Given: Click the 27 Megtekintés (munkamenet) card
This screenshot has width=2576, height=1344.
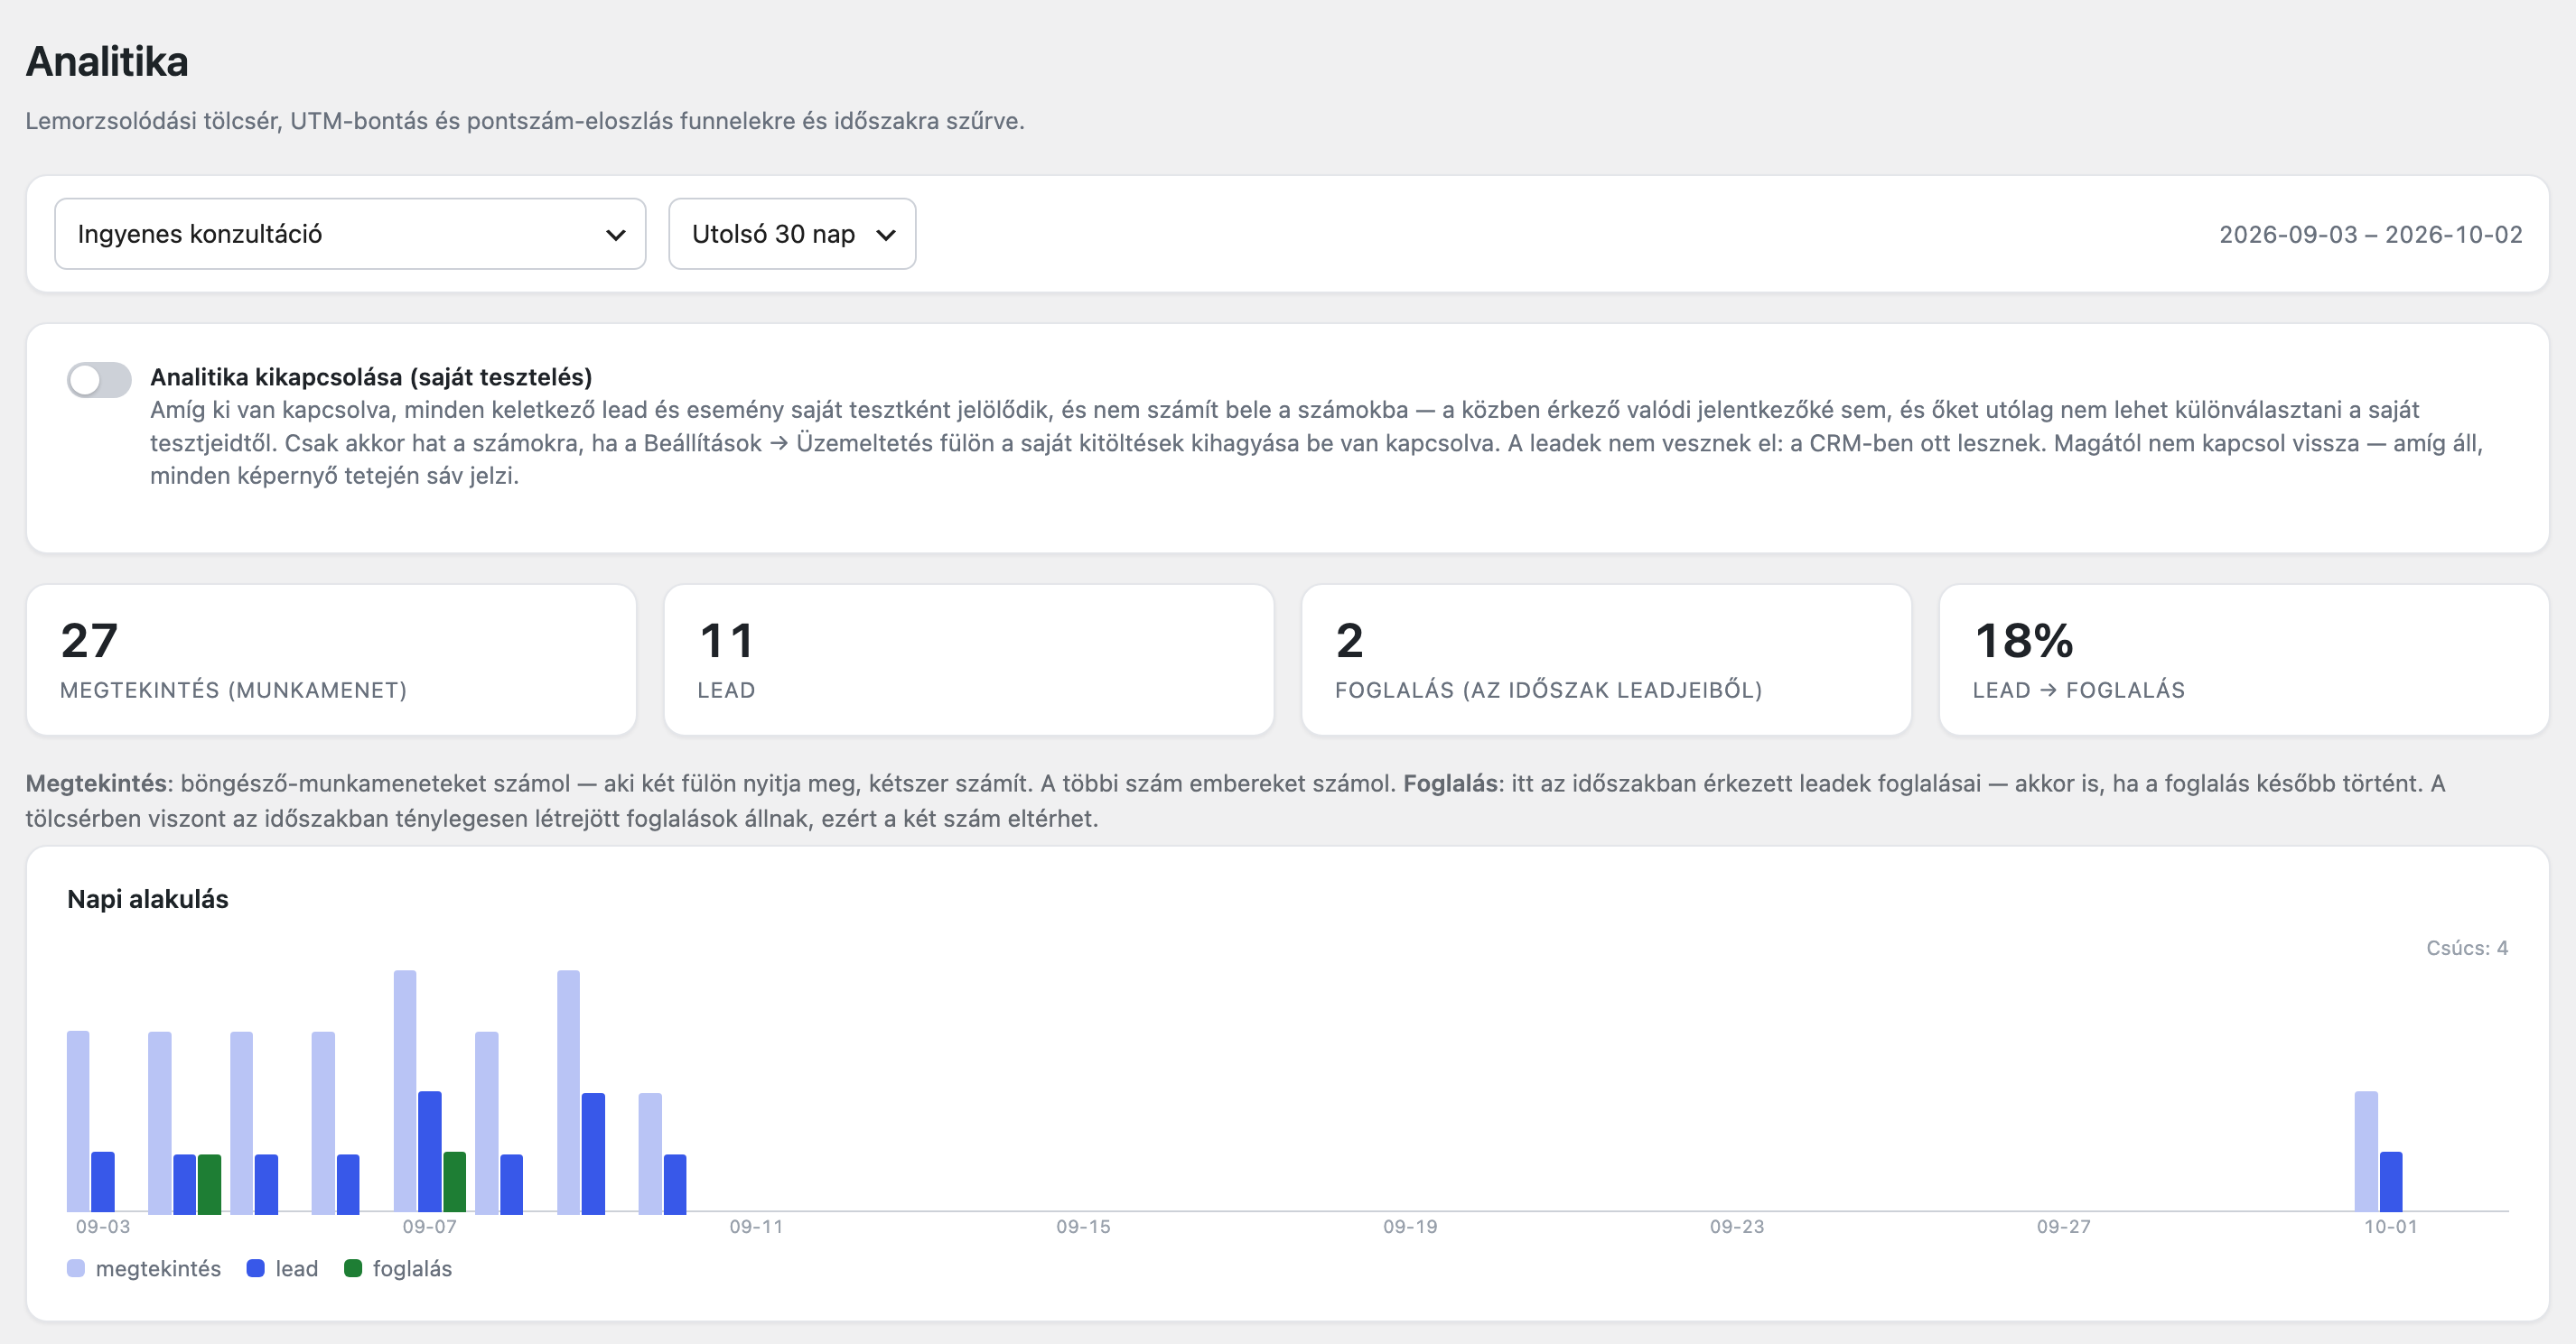Looking at the screenshot, I should (331, 660).
